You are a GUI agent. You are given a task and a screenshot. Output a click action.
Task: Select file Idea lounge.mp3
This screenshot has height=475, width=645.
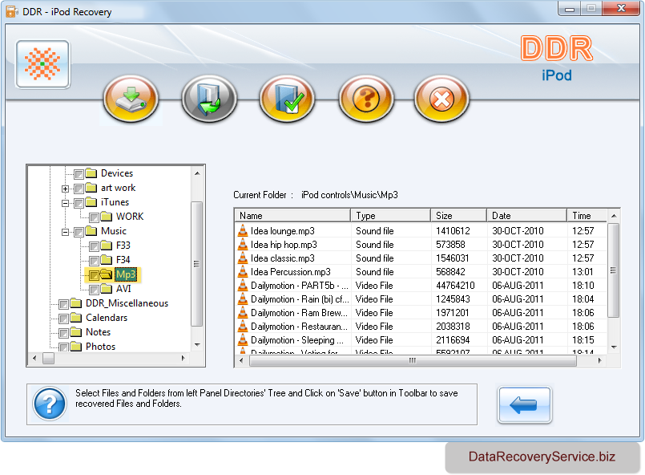pos(283,231)
